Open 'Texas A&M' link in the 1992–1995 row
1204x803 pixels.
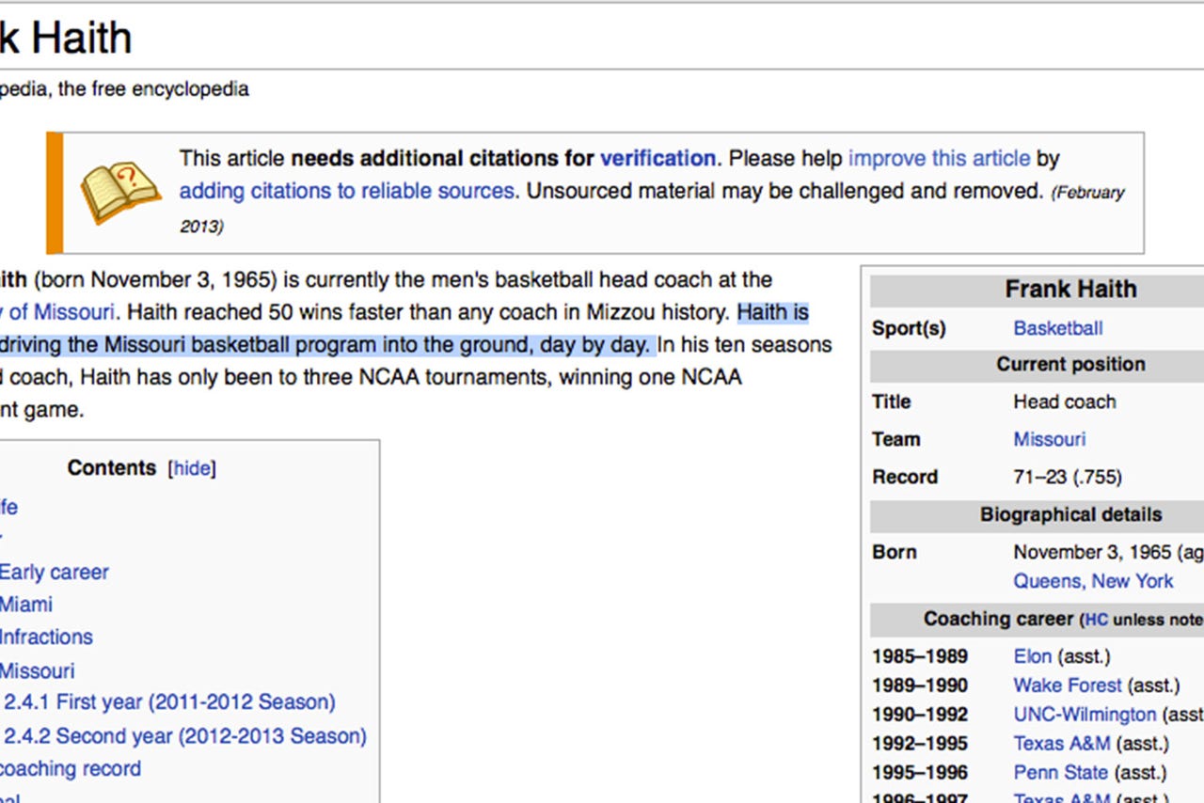(x=1062, y=744)
